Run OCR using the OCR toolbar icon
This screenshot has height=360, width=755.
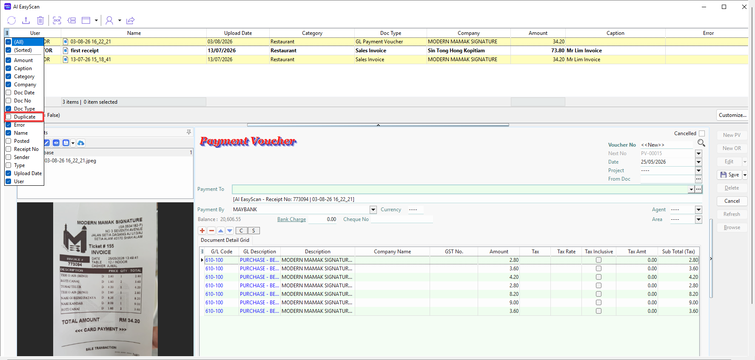tap(57, 20)
